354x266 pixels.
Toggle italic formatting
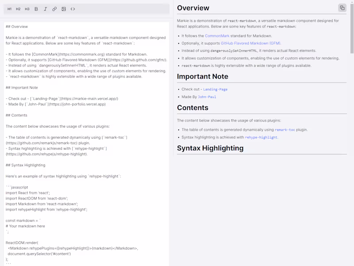[x=46, y=9]
